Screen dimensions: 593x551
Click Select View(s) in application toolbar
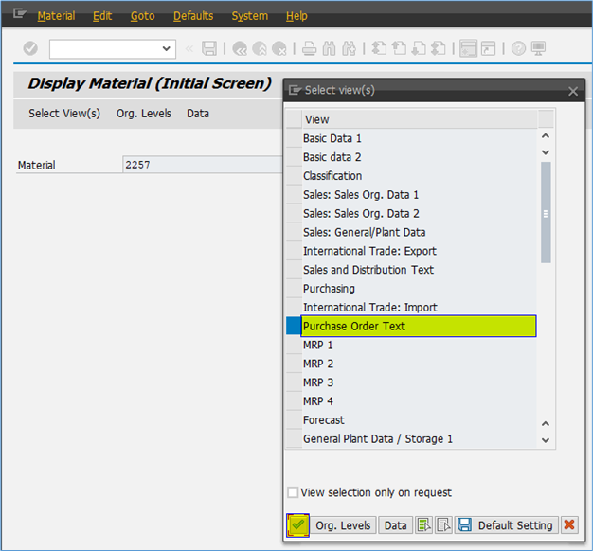coord(64,114)
